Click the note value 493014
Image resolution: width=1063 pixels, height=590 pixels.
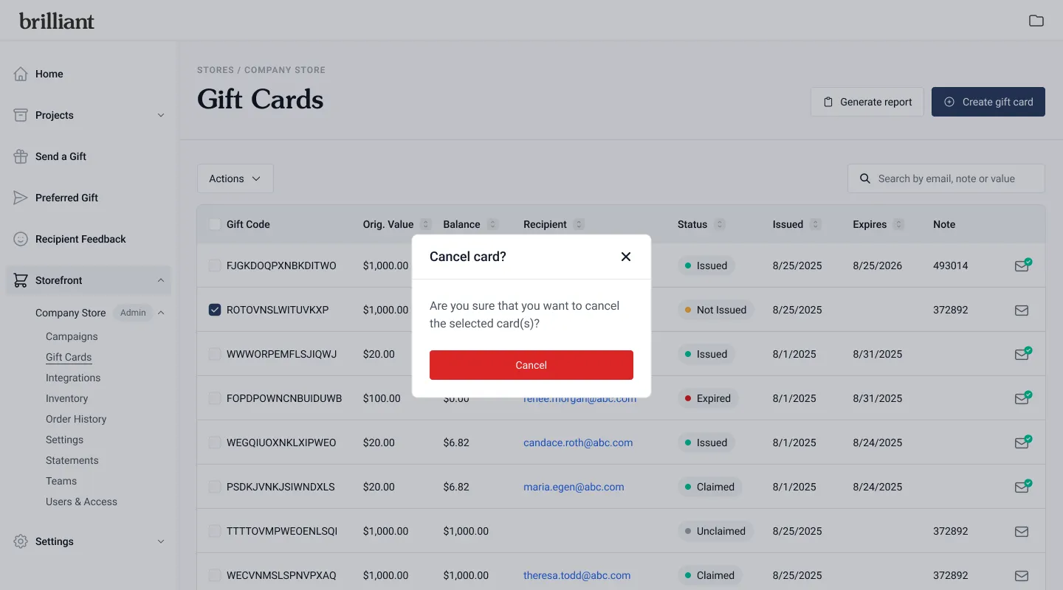(x=951, y=265)
